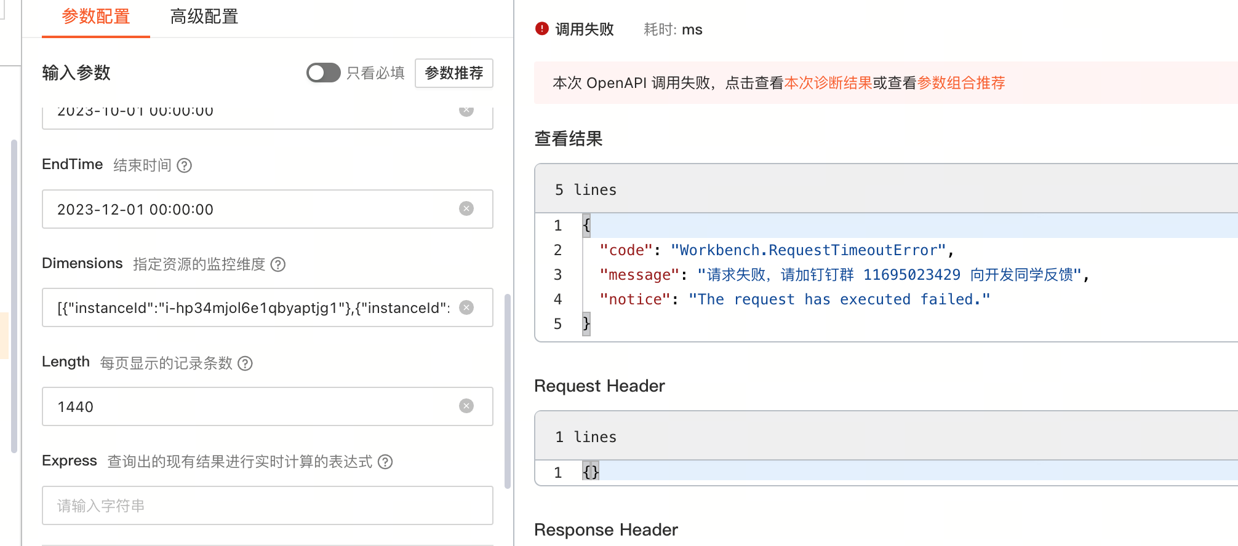Viewport: 1238px width, 546px height.
Task: Click the opening brace on result line 1
Action: (586, 226)
